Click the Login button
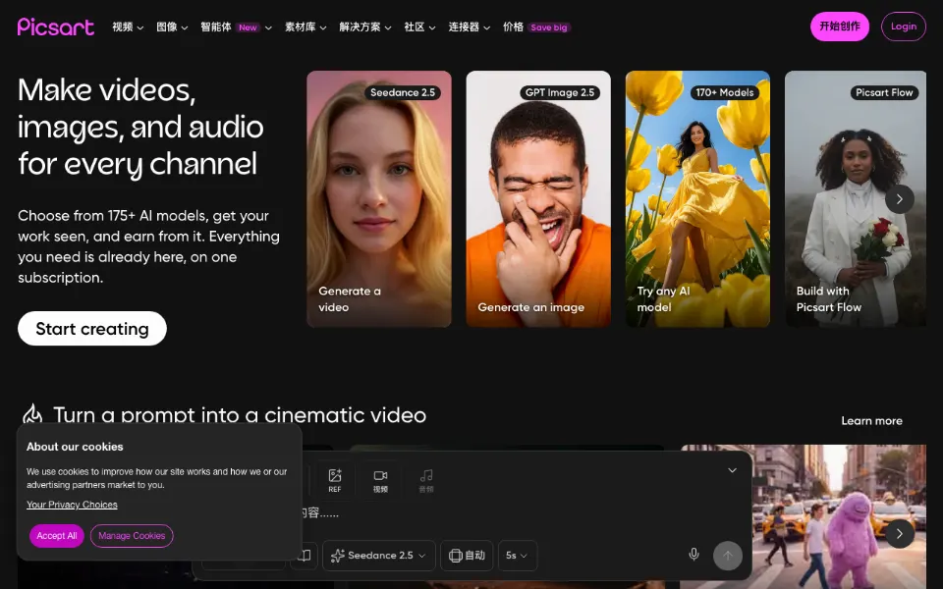 point(904,27)
